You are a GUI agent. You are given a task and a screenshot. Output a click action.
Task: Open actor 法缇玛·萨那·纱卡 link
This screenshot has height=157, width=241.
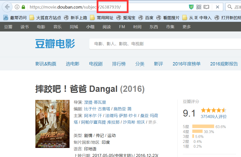pyautogui.click(x=121, y=115)
